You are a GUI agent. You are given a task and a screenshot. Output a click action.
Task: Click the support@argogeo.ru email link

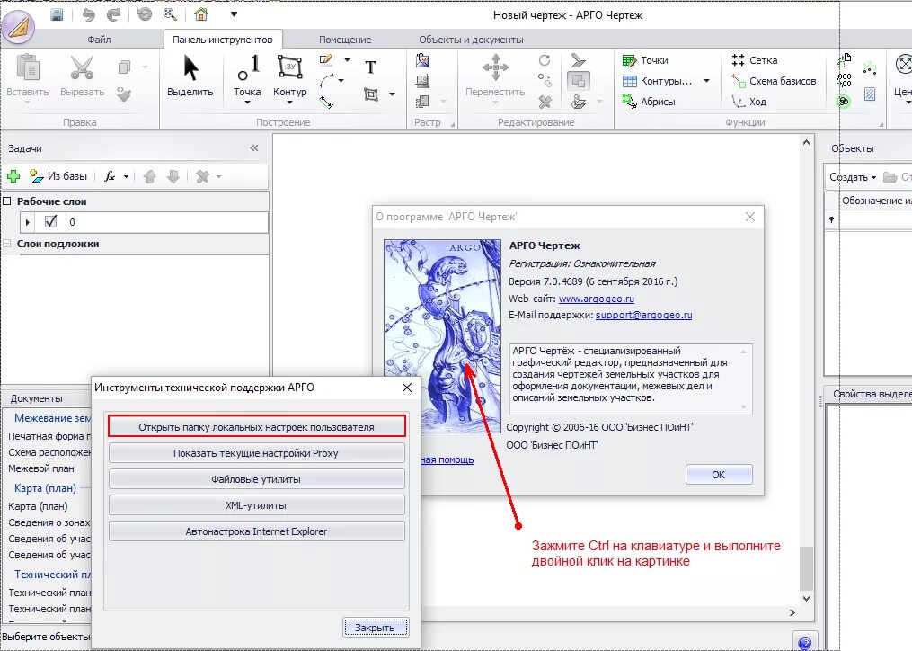tap(644, 315)
